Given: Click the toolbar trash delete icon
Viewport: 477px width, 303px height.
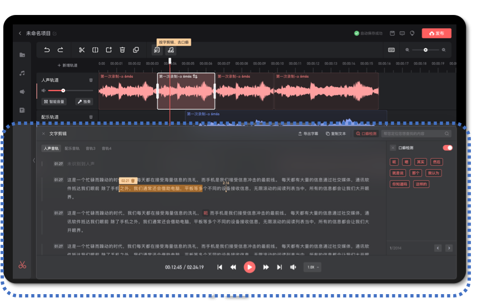Looking at the screenshot, I should coord(122,50).
